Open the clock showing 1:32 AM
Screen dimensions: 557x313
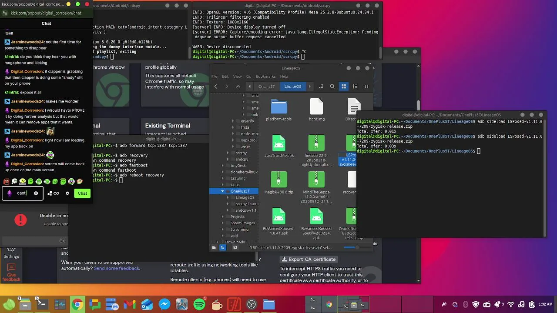click(545, 305)
